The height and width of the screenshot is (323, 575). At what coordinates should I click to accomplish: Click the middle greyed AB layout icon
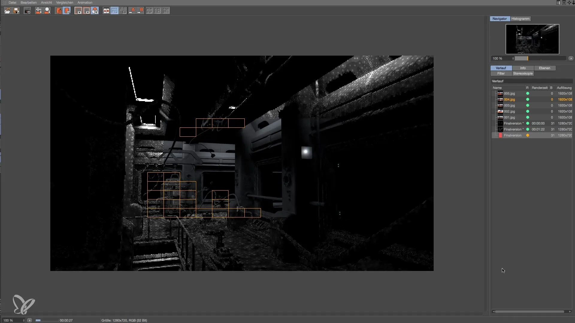click(158, 11)
